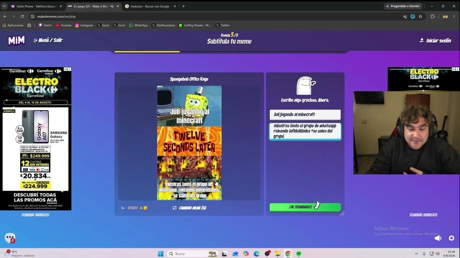Click the tab groups grid icon in bookmarks bar

(x=29, y=25)
